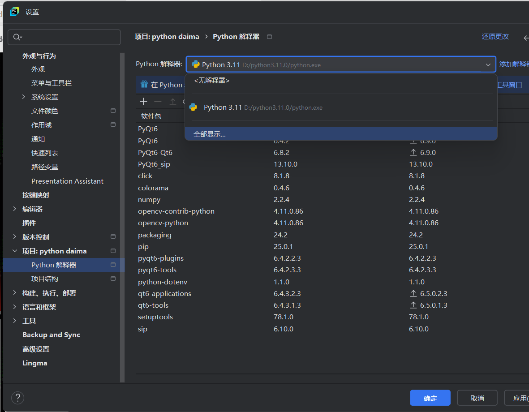Viewport: 529px width, 412px height.
Task: Click the project-level icon beside the Python 解释器 breadcrumb
Action: (269, 37)
